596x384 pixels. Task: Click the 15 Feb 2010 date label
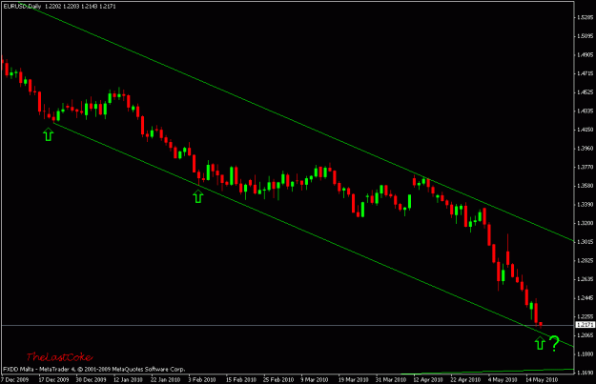click(x=240, y=379)
